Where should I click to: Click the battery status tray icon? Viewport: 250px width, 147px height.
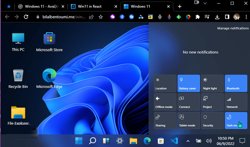pyautogui.click(x=198, y=141)
